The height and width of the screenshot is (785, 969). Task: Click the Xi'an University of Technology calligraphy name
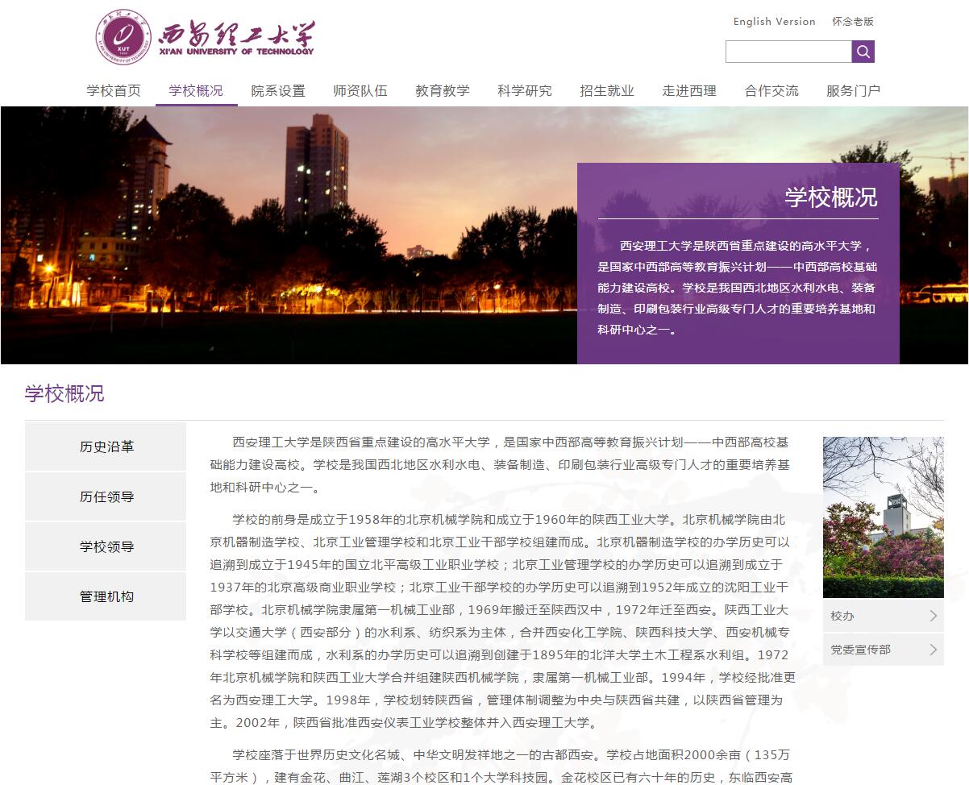click(x=235, y=37)
